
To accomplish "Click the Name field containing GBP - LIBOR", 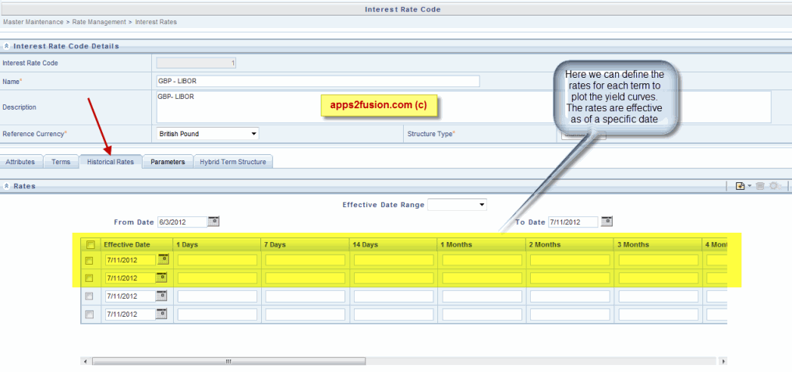I will [318, 81].
